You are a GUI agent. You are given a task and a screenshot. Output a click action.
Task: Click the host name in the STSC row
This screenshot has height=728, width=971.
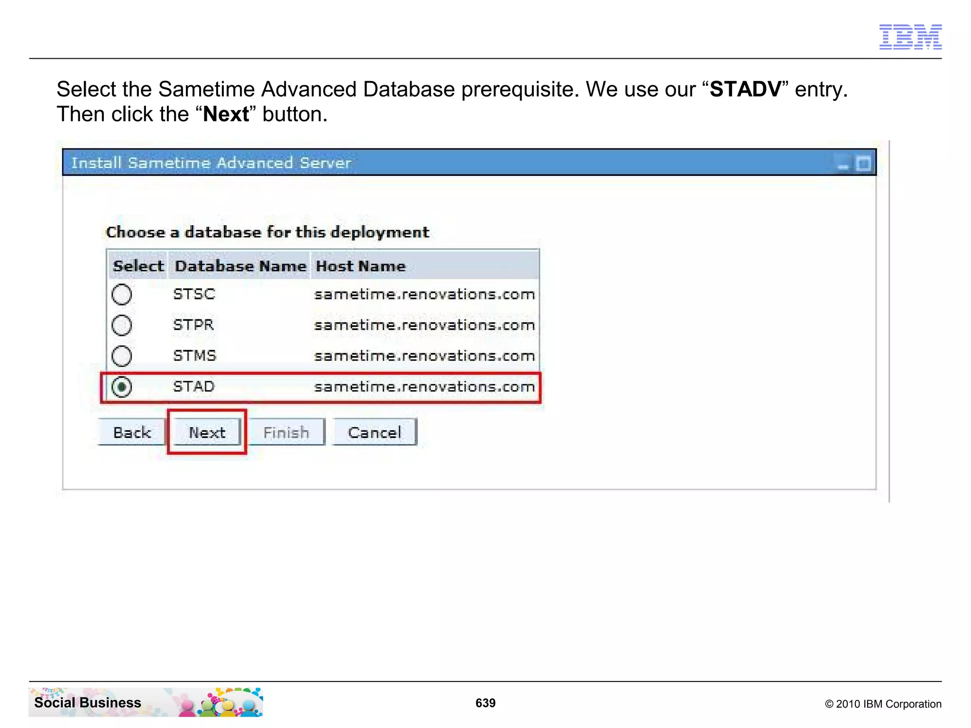click(424, 294)
